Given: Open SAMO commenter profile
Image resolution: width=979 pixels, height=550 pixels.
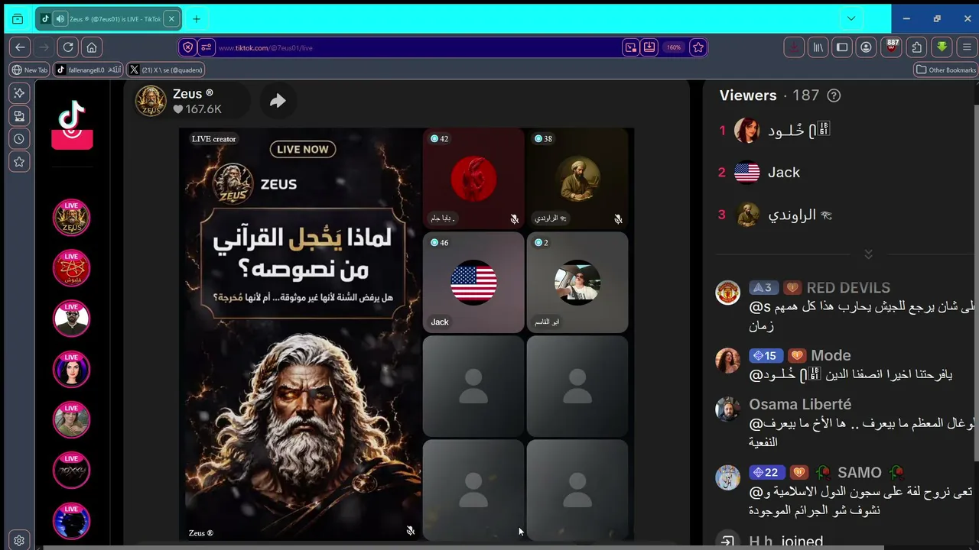Looking at the screenshot, I should [x=727, y=477].
